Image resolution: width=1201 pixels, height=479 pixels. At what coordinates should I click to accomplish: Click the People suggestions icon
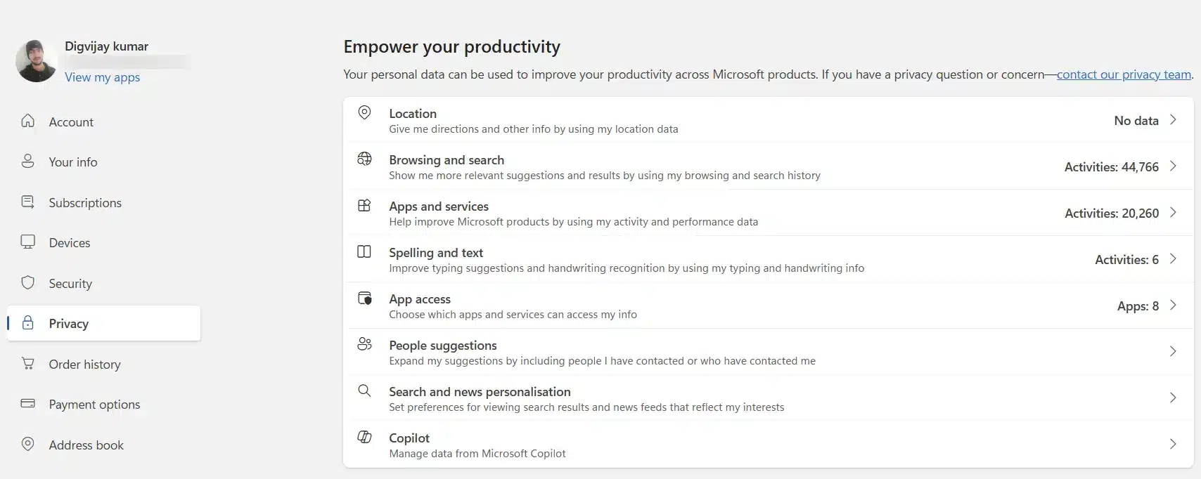click(364, 344)
